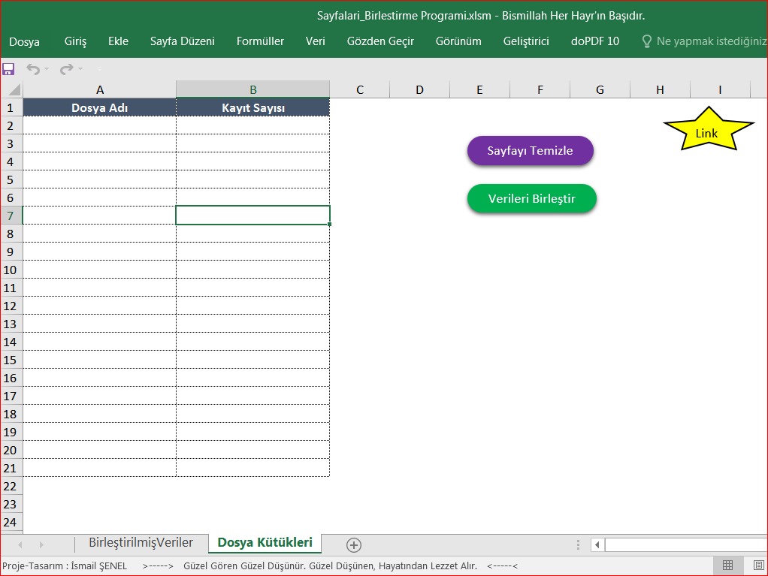The image size is (768, 576).
Task: Select column E header
Action: point(479,89)
